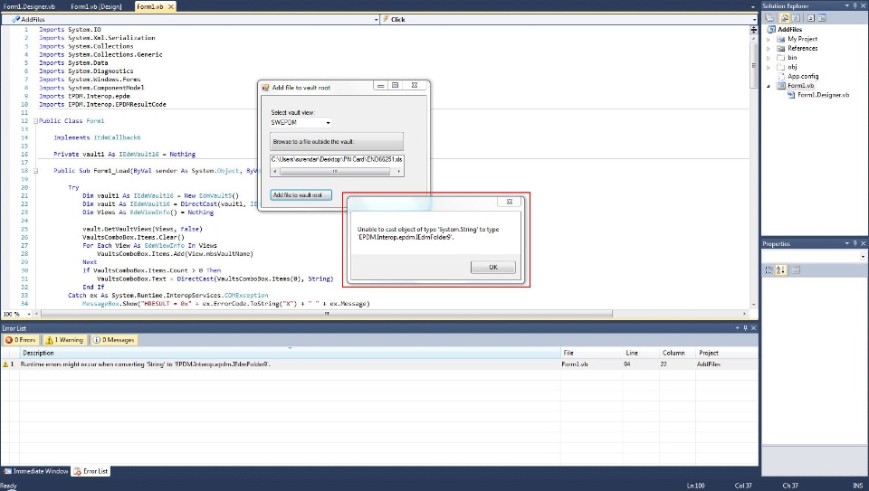Open active files dropdown arrow at tab strip
The image size is (869, 491).
[x=752, y=6]
